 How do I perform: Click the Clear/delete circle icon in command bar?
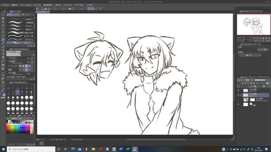pos(63,8)
